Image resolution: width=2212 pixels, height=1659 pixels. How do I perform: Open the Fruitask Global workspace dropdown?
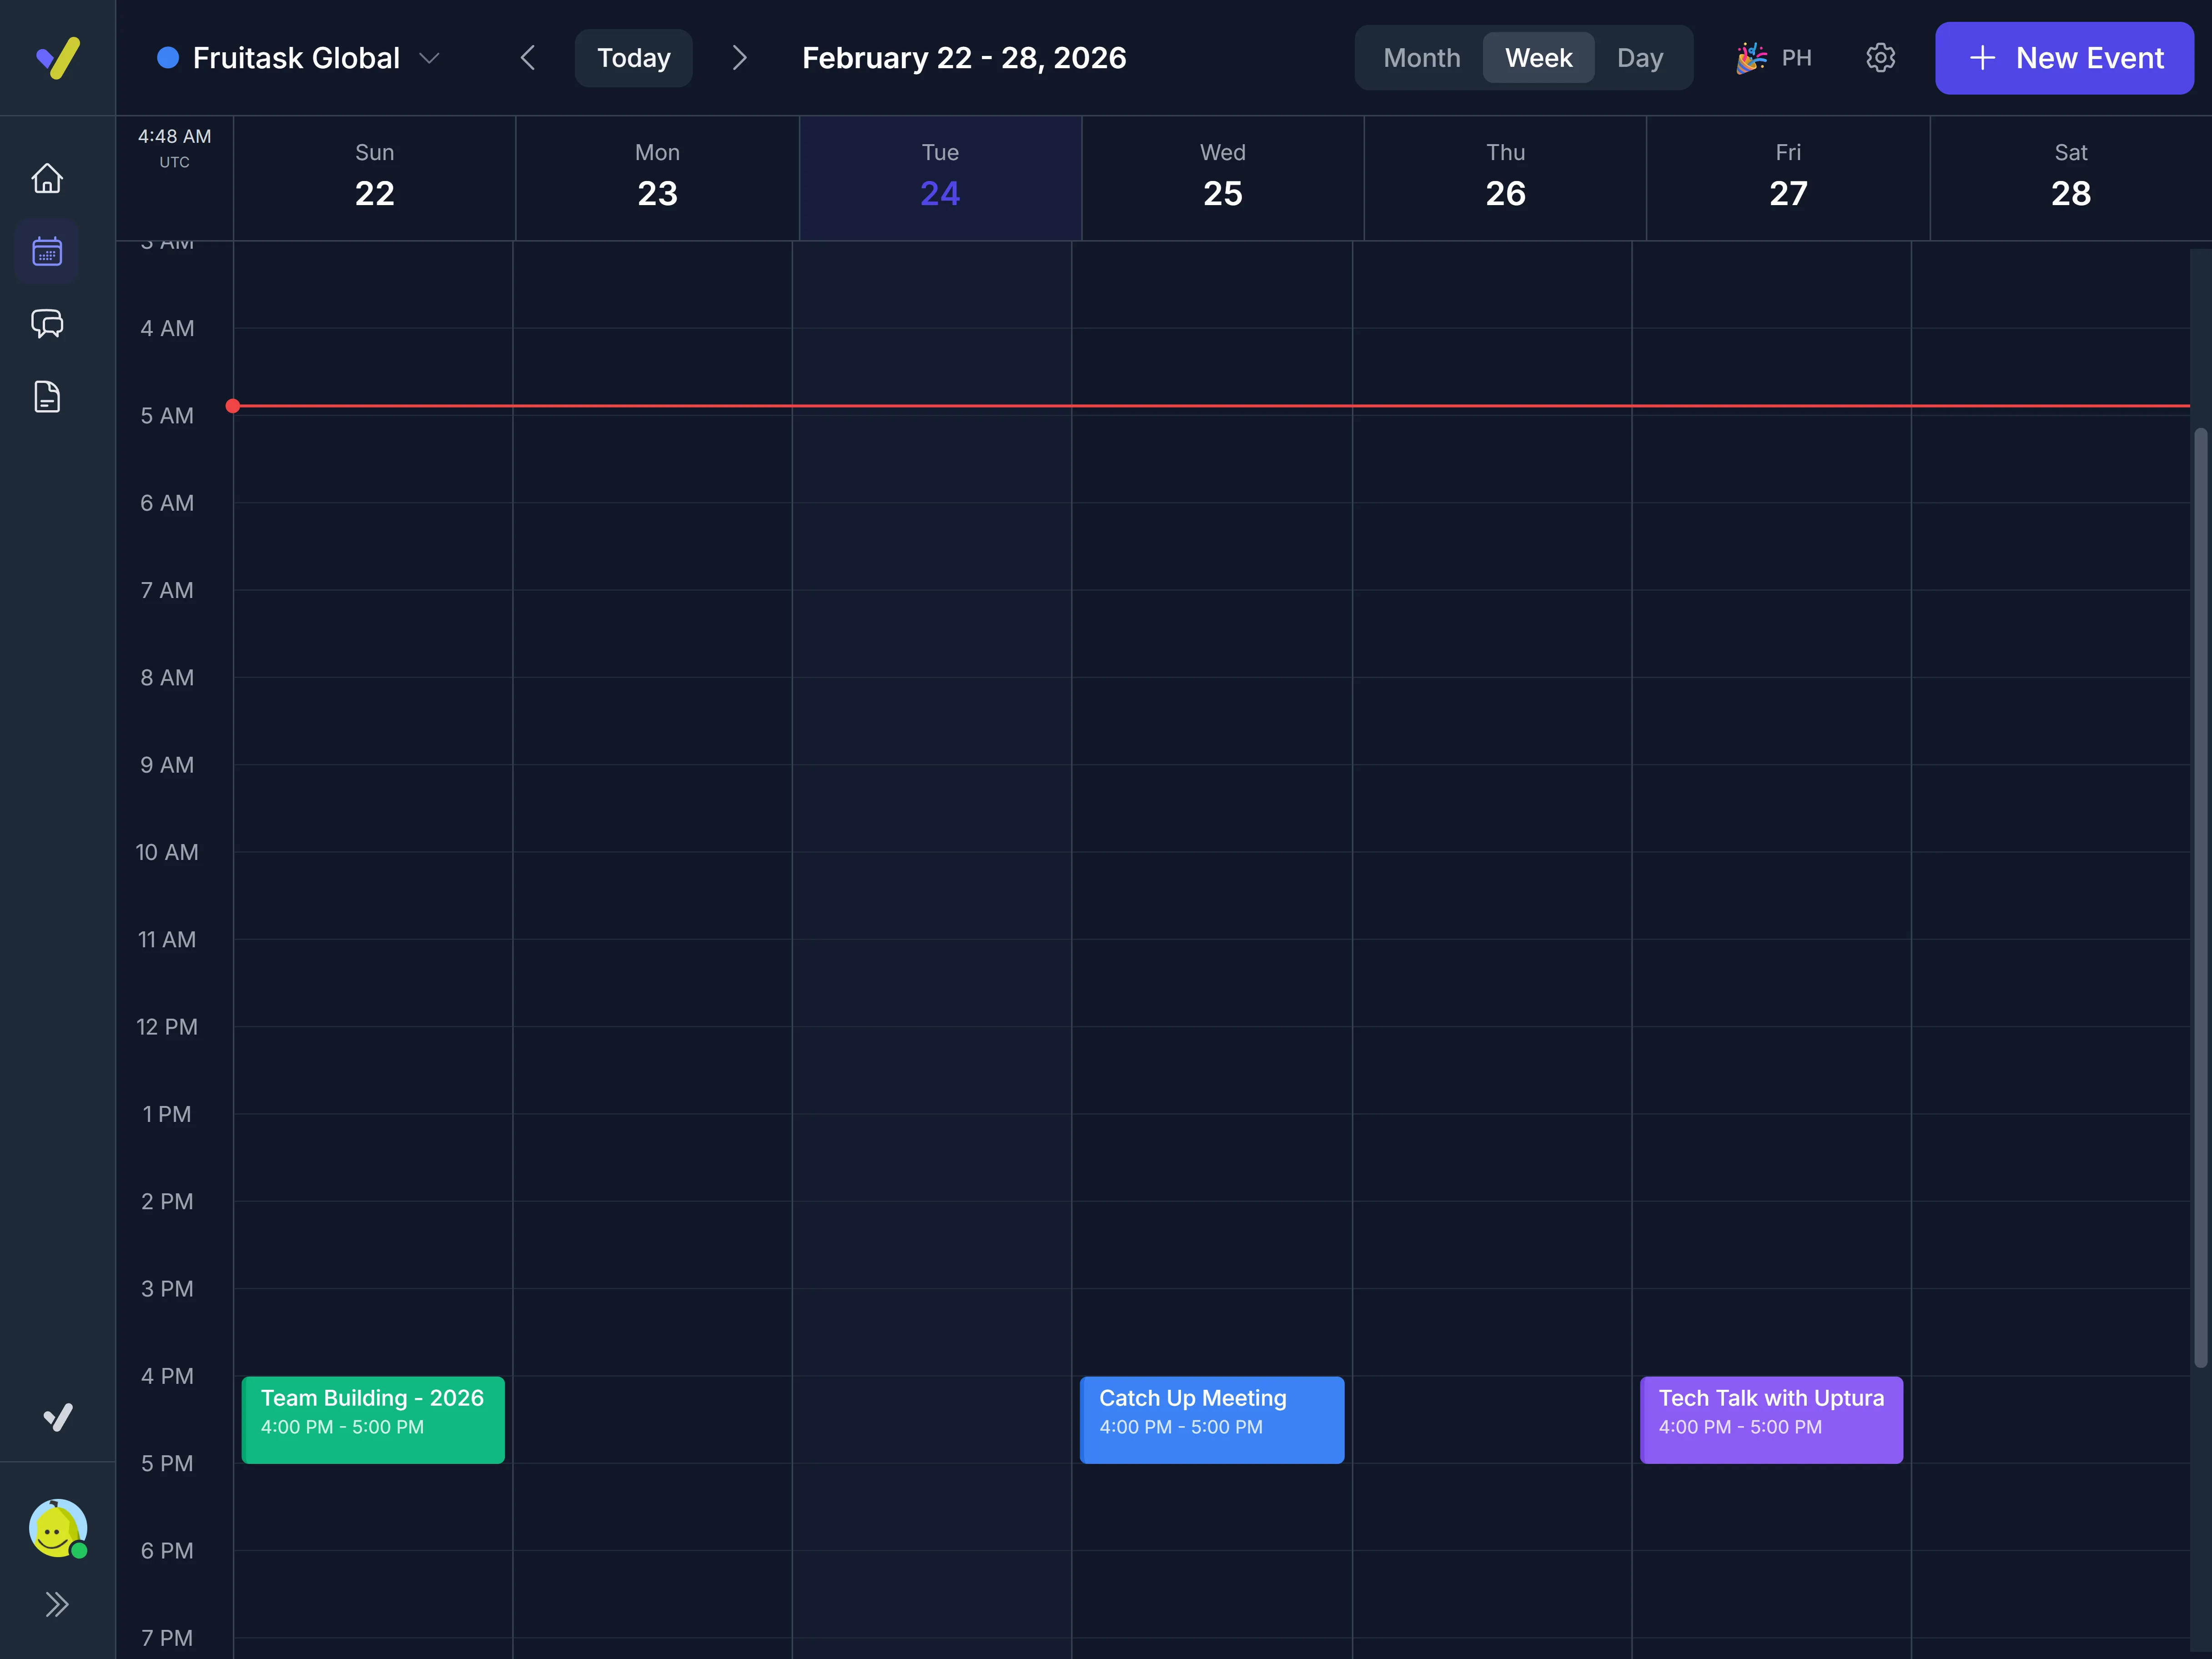(x=298, y=58)
